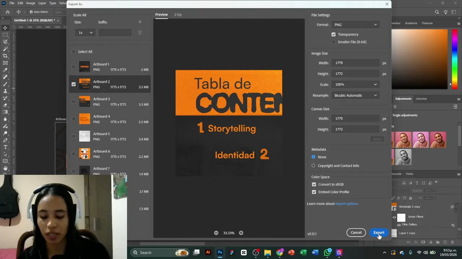The width and height of the screenshot is (462, 259).
Task: Select the Rectangular Marquee tool
Action: point(5,35)
